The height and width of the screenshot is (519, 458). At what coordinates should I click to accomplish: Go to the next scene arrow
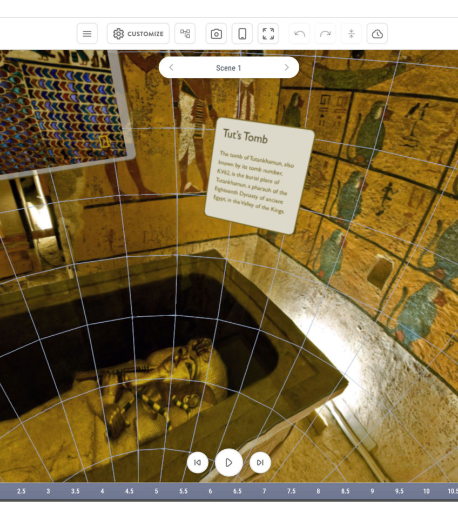coord(287,68)
